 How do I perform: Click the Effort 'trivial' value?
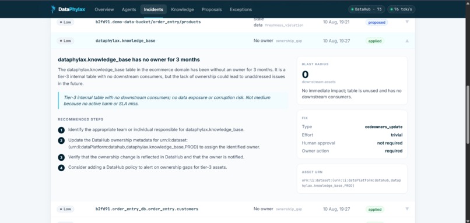coord(397,135)
